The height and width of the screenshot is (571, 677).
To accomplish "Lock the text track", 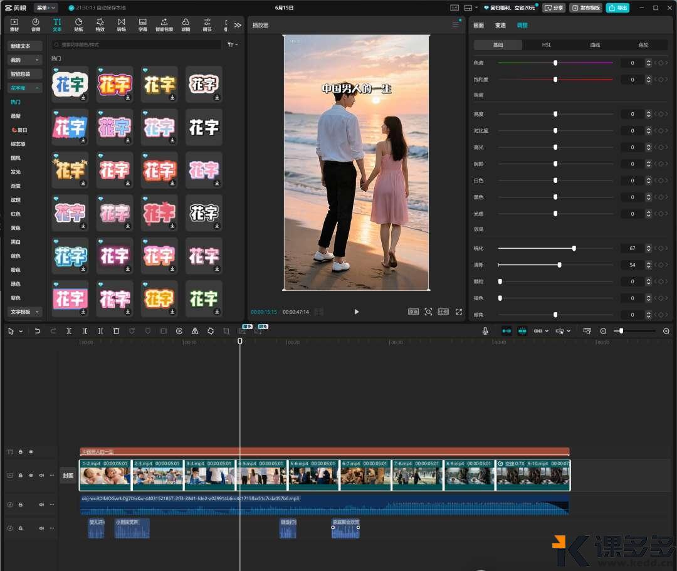I will 20,452.
